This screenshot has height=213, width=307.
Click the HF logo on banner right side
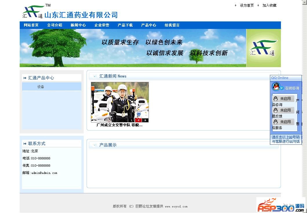263,48
